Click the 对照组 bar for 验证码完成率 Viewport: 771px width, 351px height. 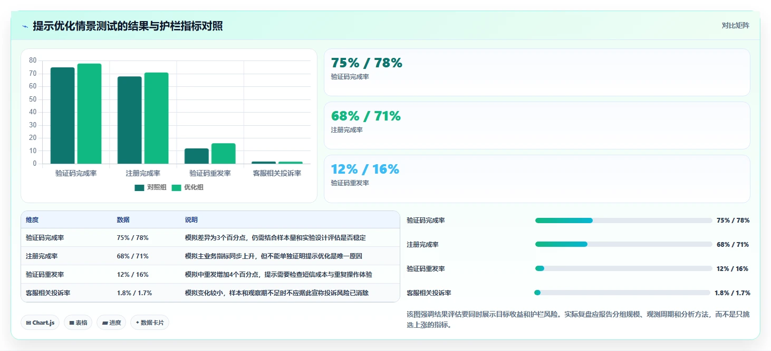tap(63, 115)
